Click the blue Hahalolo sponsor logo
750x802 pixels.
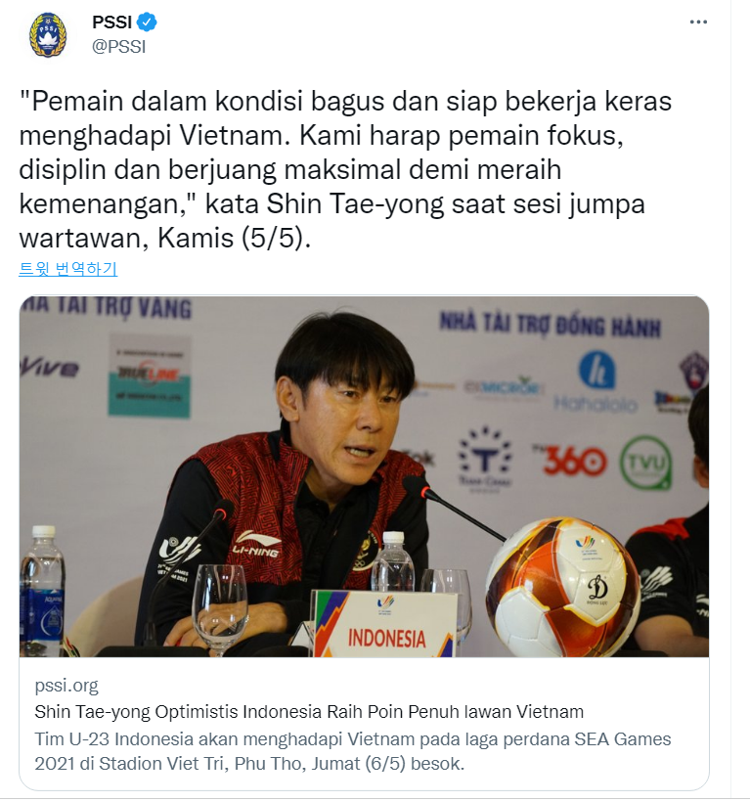pos(596,382)
